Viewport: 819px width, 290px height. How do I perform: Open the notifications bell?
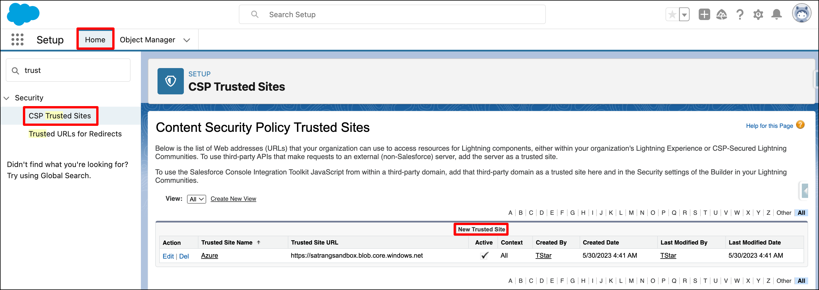(776, 14)
